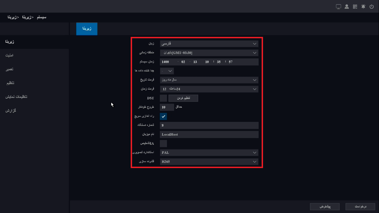Screen dimensions: 379x213
Task: Click سیستم in the breadcrumb
Action: click(x=42, y=17)
